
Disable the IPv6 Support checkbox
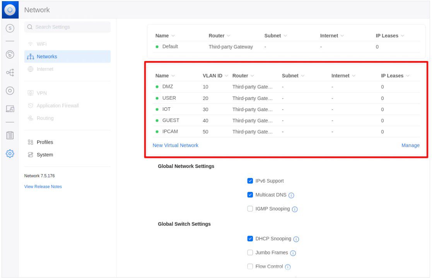(x=250, y=180)
